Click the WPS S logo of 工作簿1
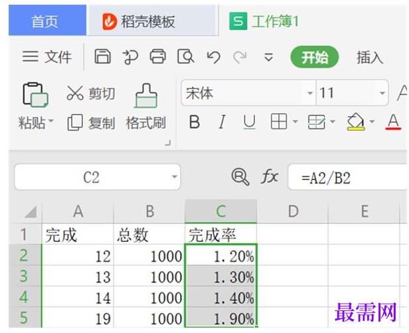Screen dimensions: 409x333 coord(238,21)
